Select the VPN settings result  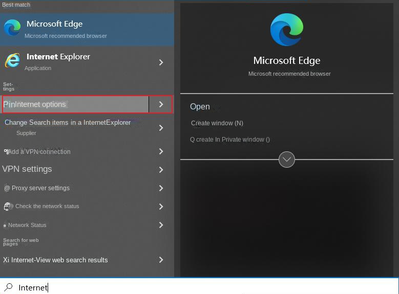click(x=27, y=169)
